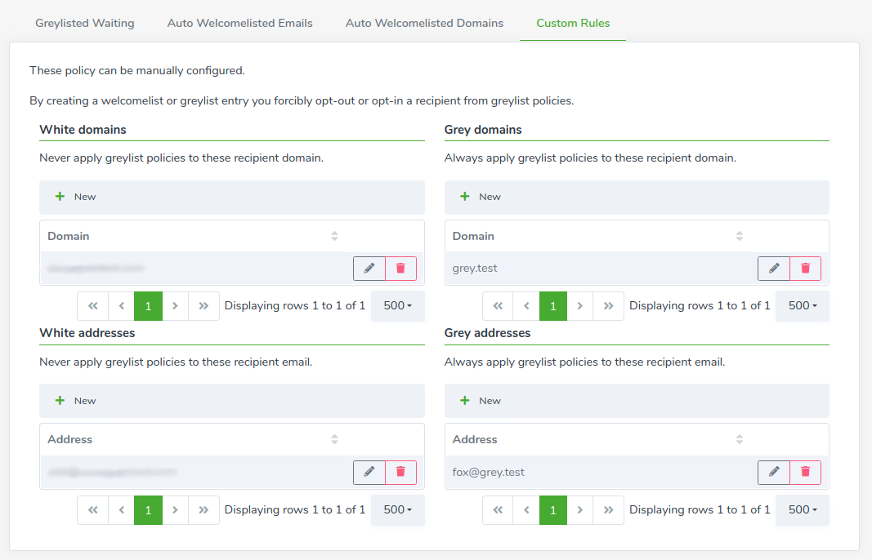872x560 pixels.
Task: Add New entry under White addresses
Action: pos(76,401)
